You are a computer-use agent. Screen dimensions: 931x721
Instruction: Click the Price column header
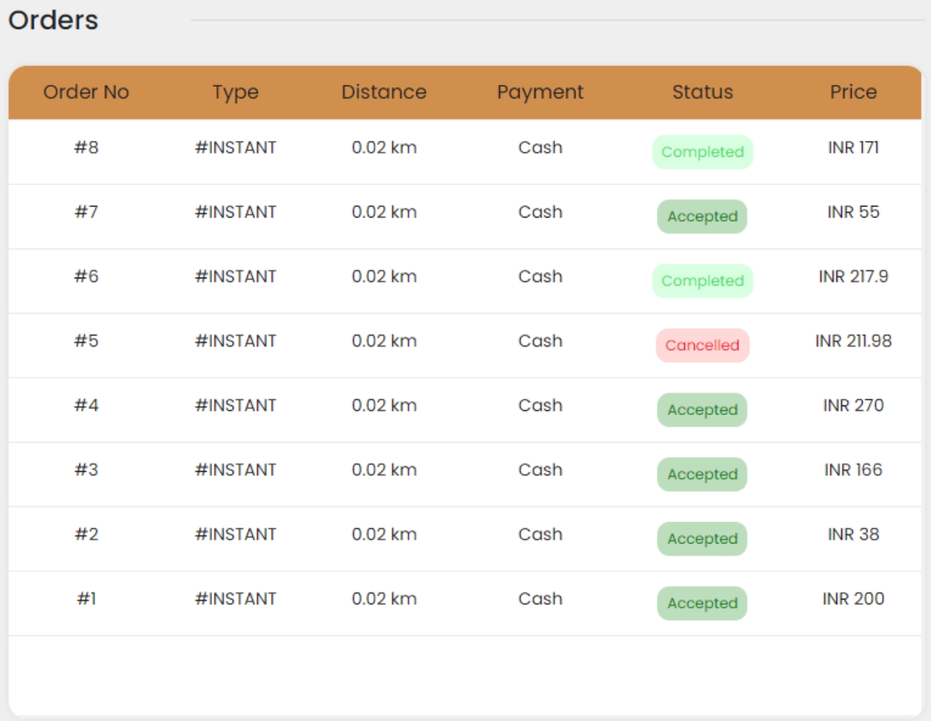[853, 92]
